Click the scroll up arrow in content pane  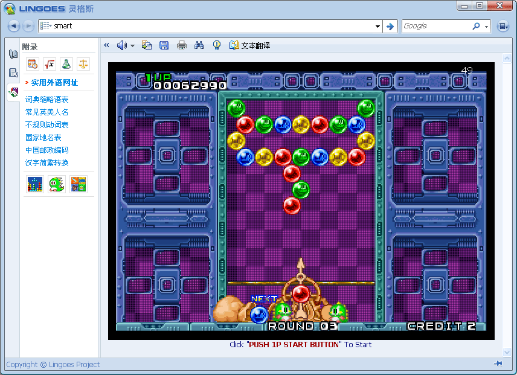(507, 59)
